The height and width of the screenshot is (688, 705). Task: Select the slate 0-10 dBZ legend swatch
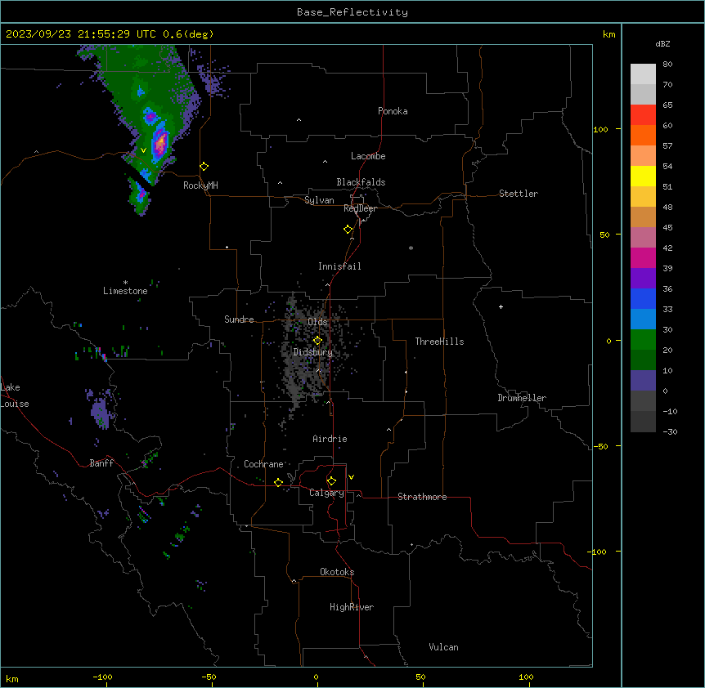coord(643,381)
